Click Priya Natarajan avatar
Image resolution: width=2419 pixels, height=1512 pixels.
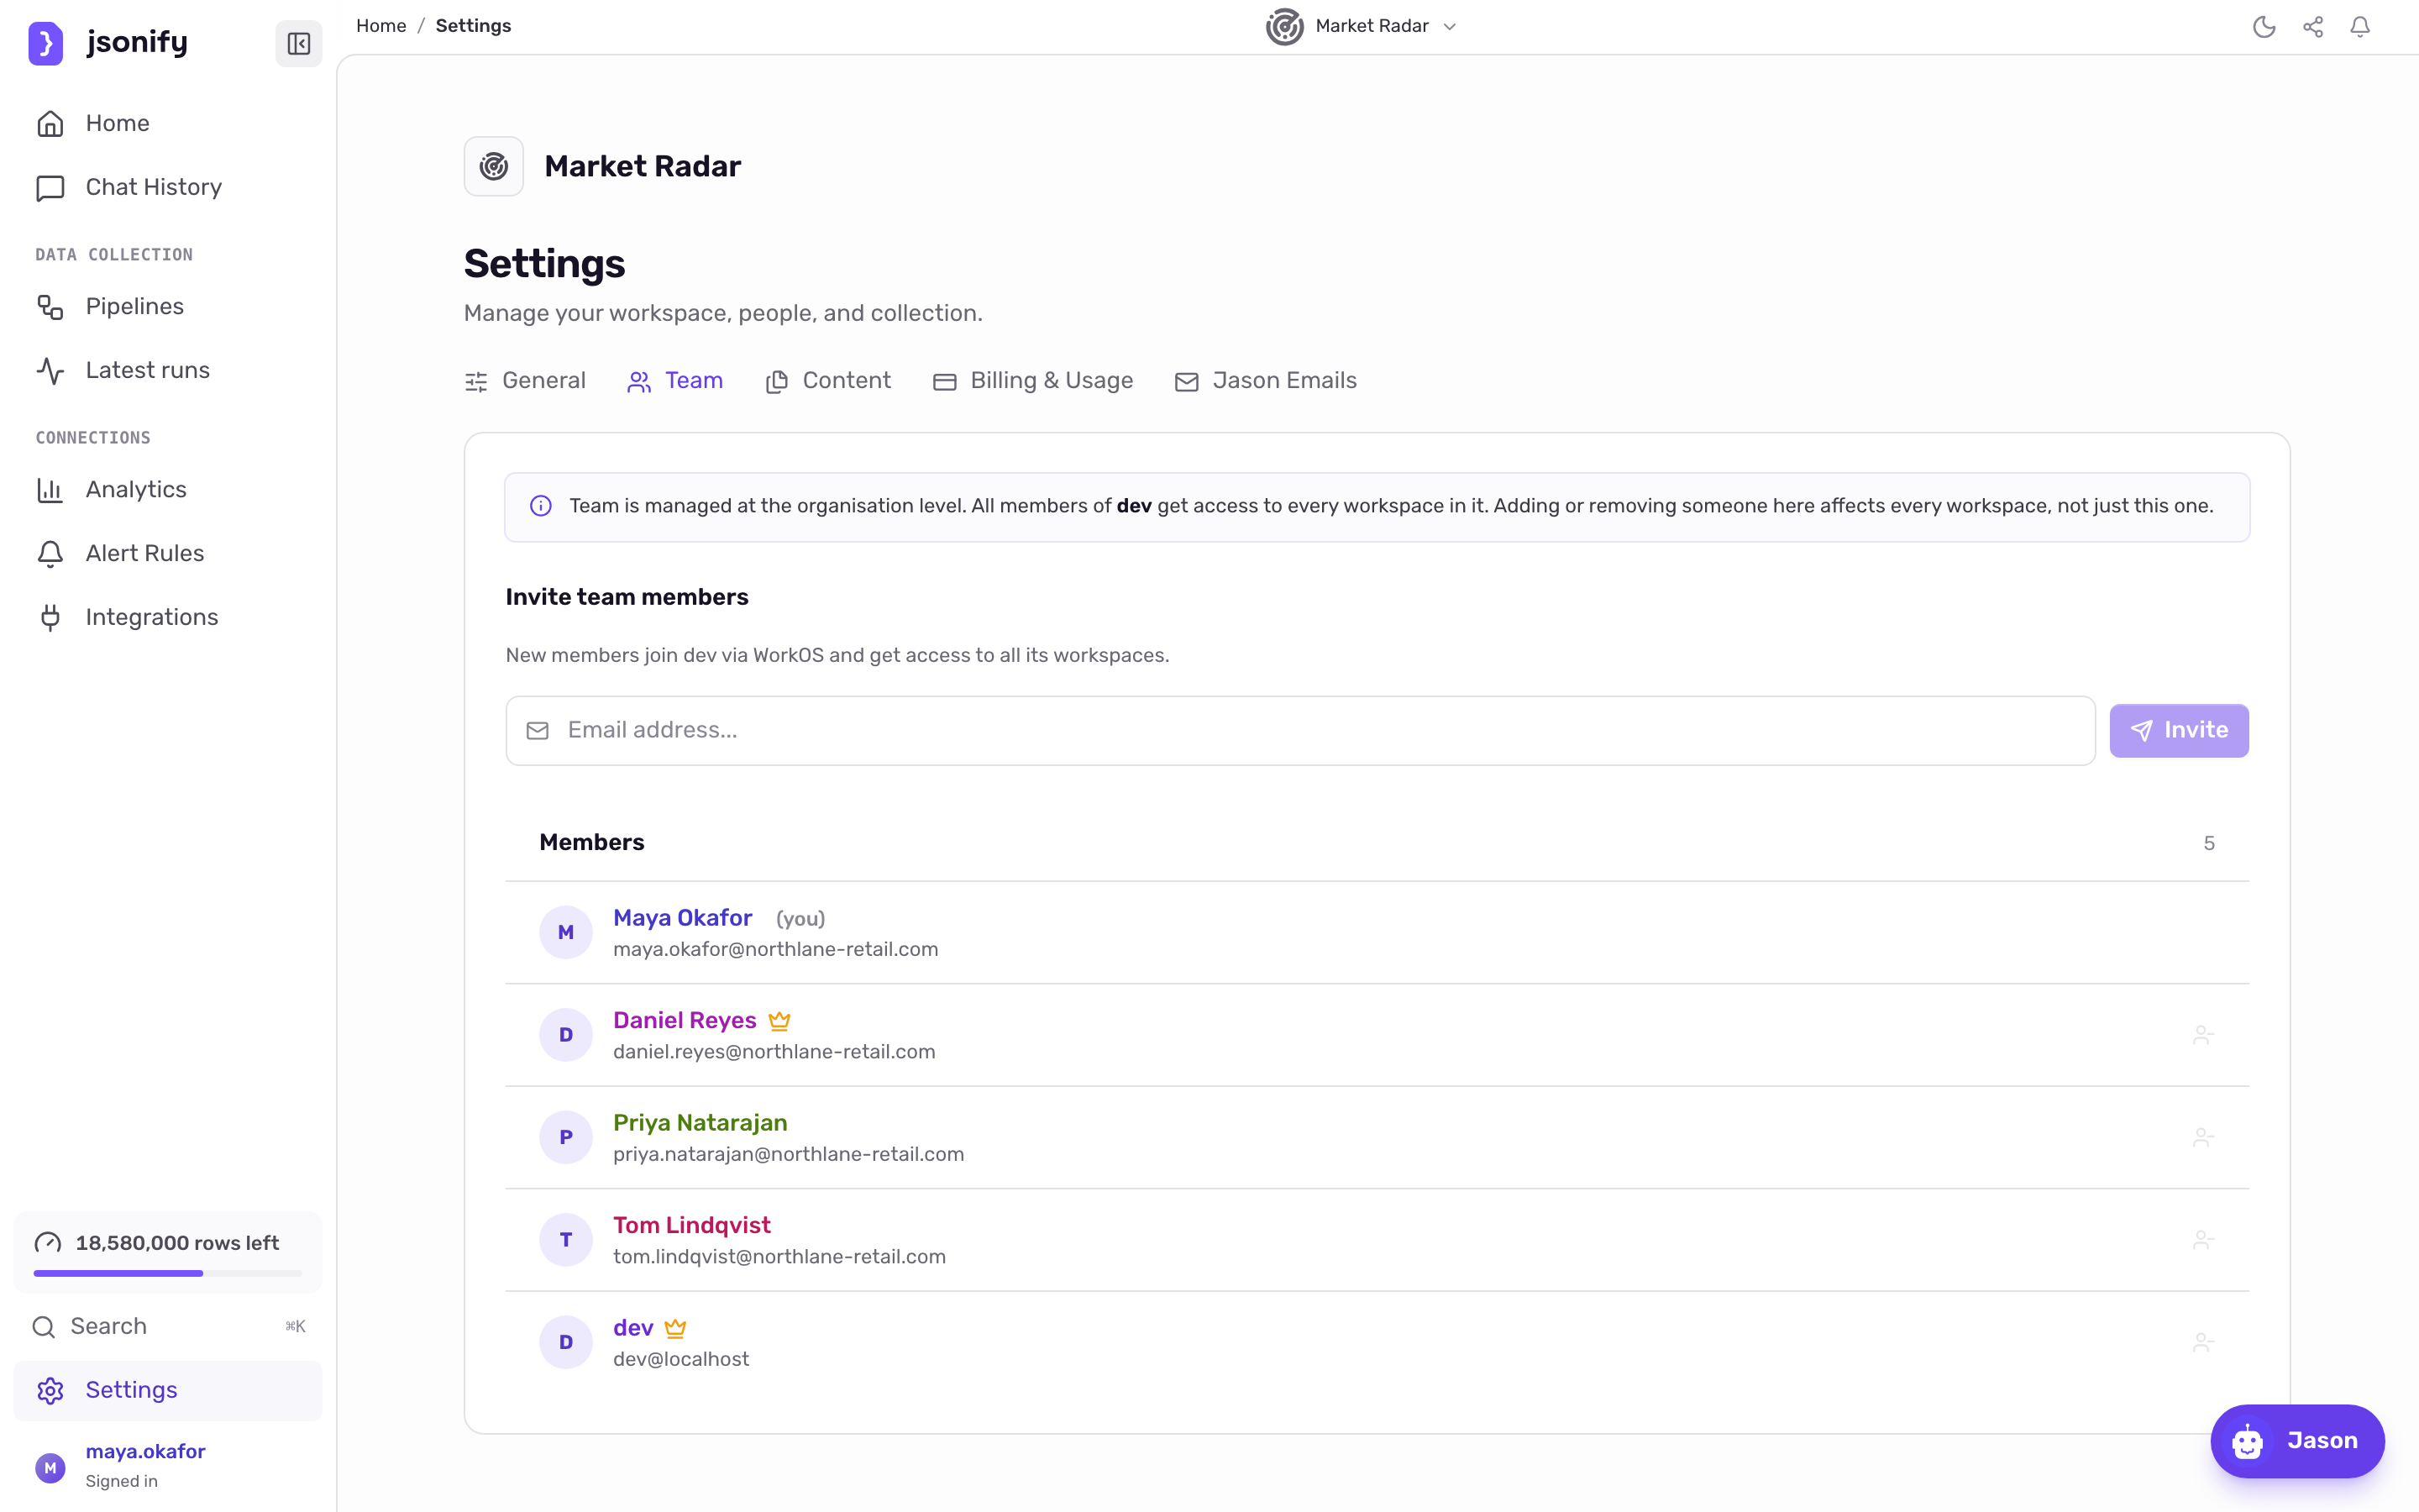[x=566, y=1138]
